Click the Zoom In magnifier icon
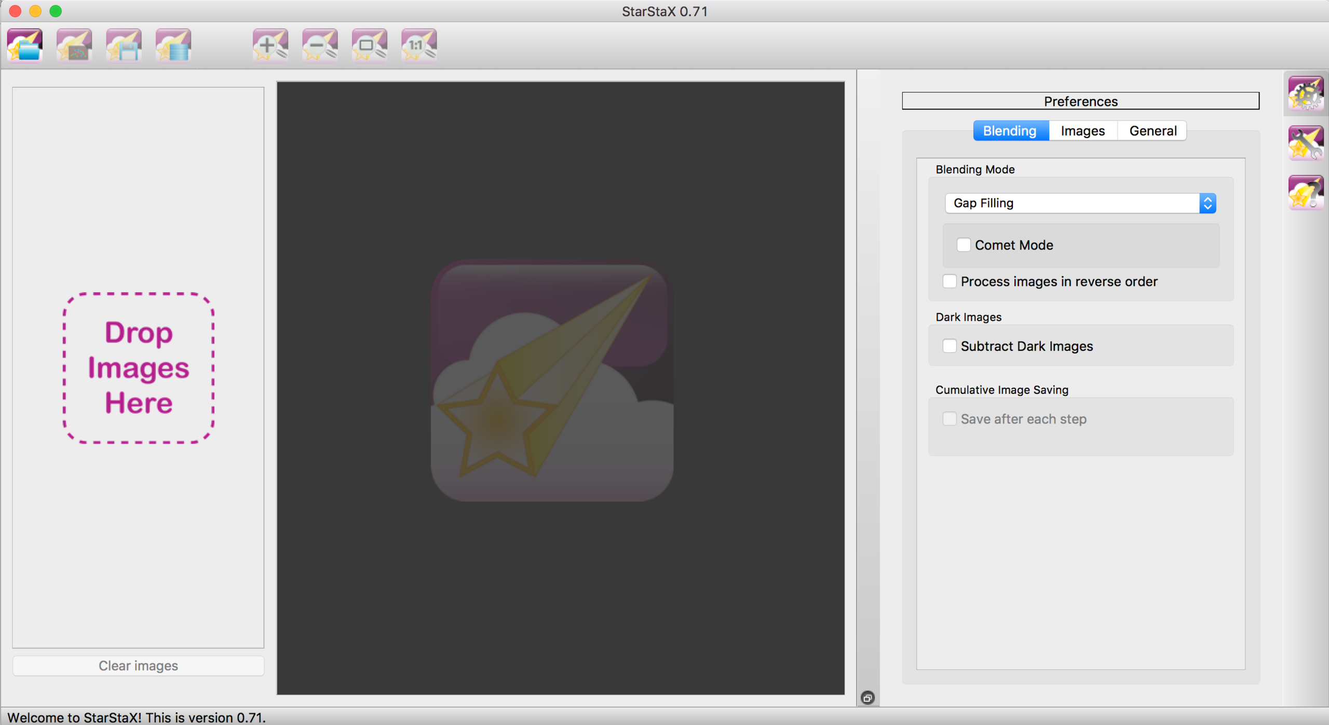 [270, 45]
